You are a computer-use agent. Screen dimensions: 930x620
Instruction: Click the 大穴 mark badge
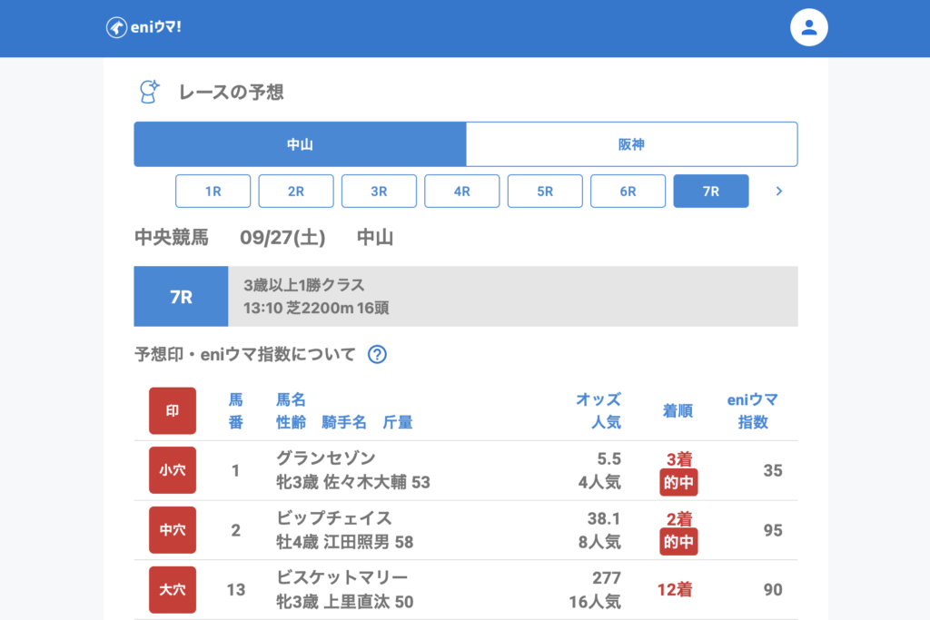(173, 590)
